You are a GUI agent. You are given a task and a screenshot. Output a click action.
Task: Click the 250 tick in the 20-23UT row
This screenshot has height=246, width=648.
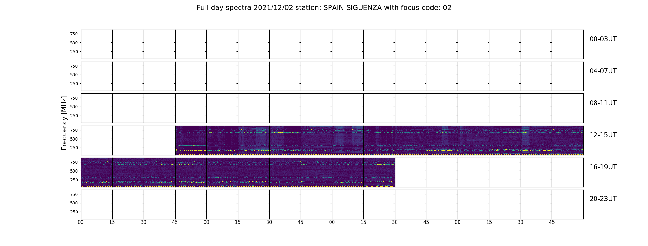pos(74,212)
